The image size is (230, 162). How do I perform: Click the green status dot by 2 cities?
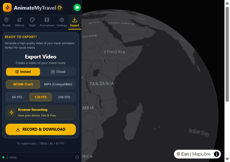3,157
